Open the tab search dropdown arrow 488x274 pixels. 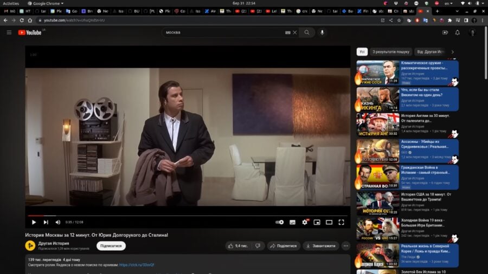(x=457, y=11)
